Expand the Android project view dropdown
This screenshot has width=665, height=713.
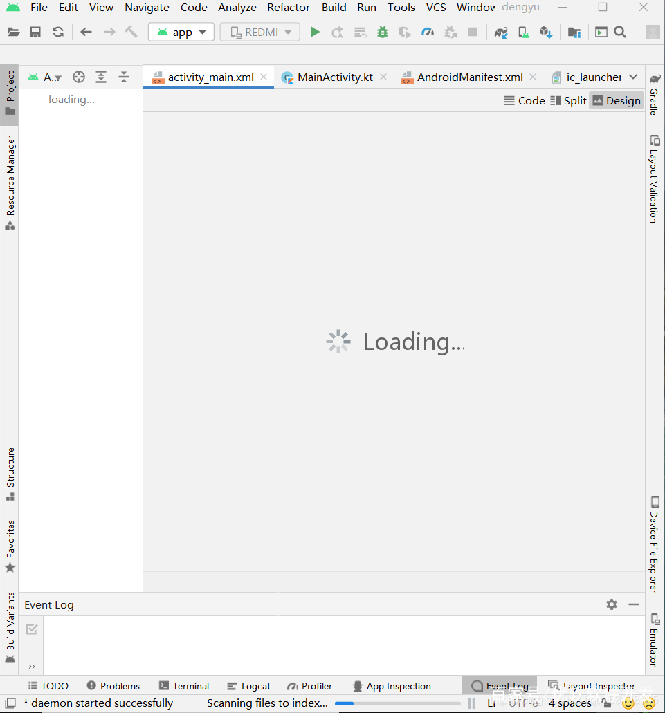point(44,77)
